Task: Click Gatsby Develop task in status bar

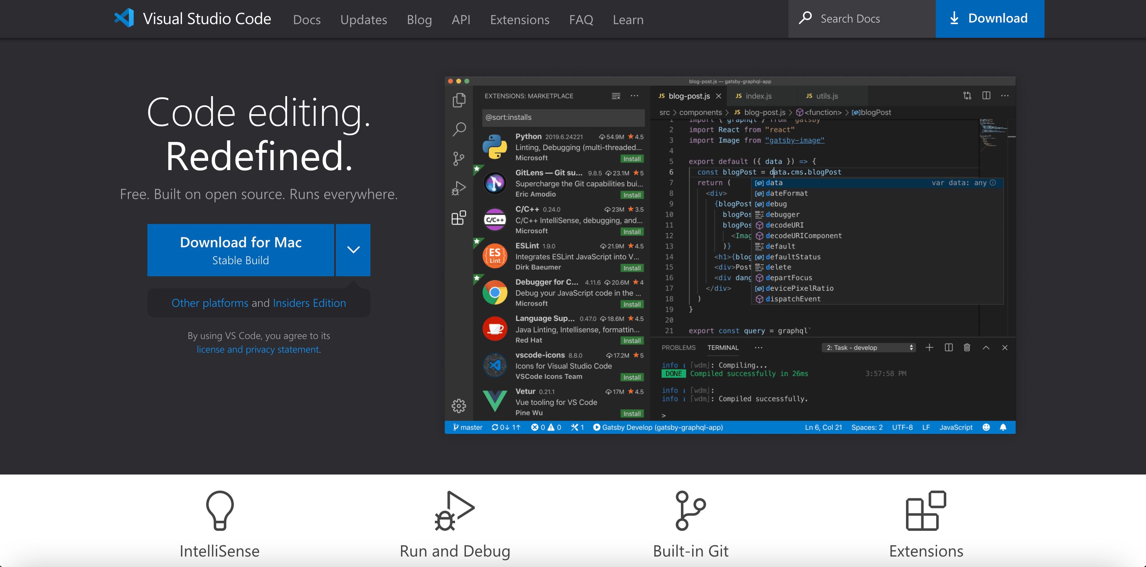Action: coord(658,427)
